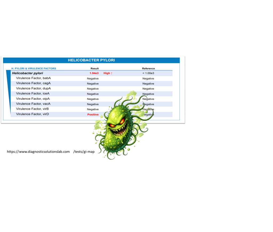This screenshot has width=273, height=232.
Task: Click the red High arrow indicator
Action: (x=108, y=73)
